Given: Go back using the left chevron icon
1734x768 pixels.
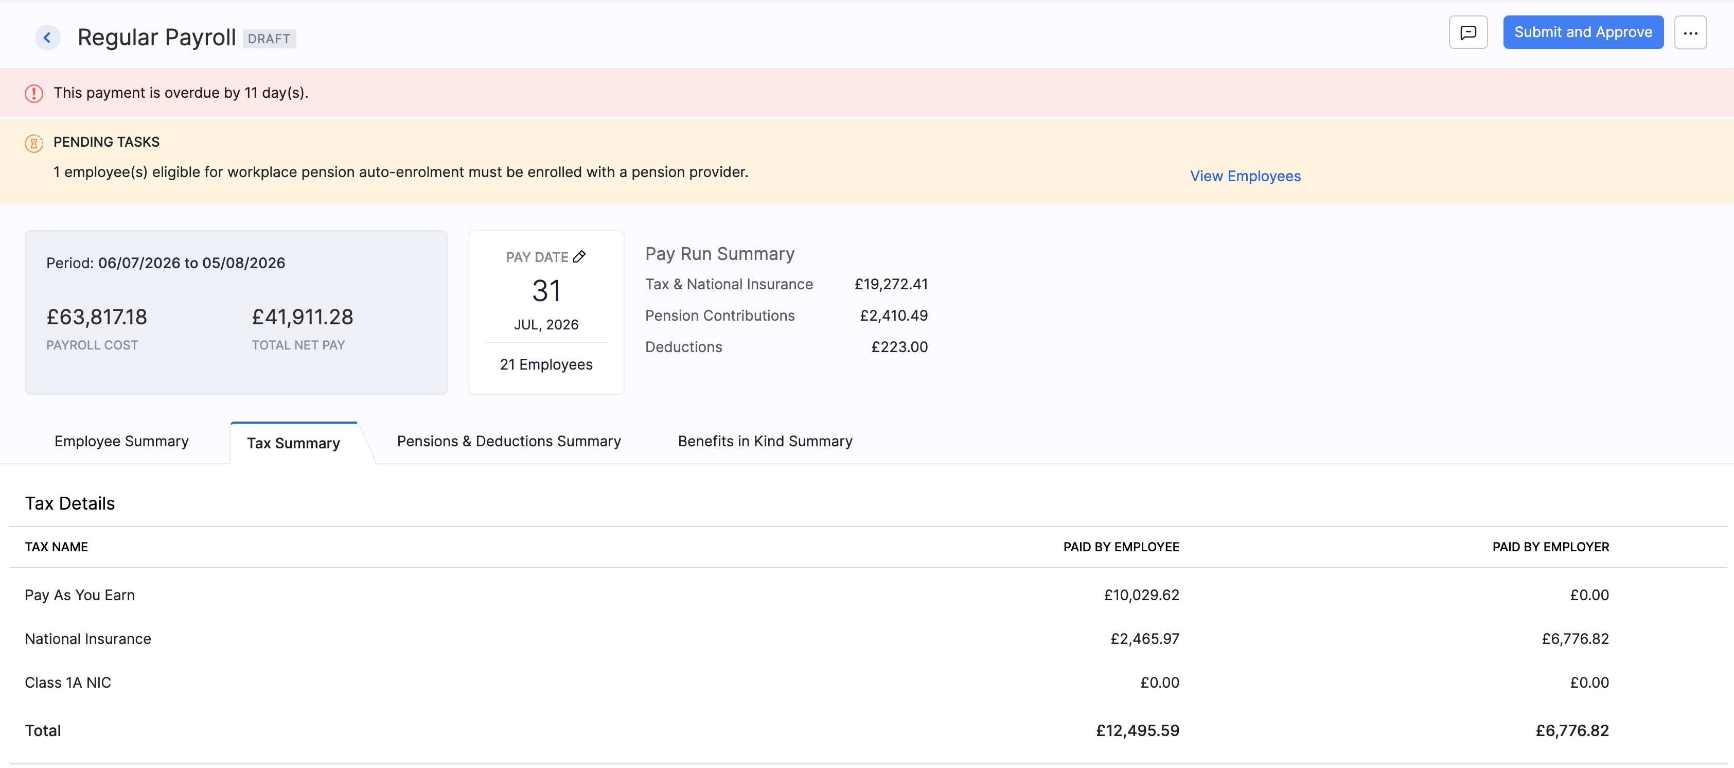Looking at the screenshot, I should [47, 38].
